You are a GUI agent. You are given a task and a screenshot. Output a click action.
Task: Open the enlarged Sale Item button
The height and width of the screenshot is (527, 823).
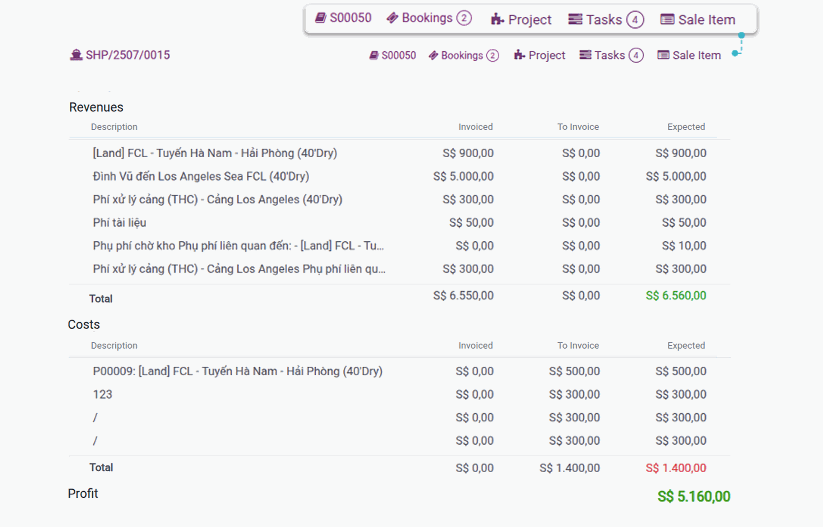click(x=698, y=19)
